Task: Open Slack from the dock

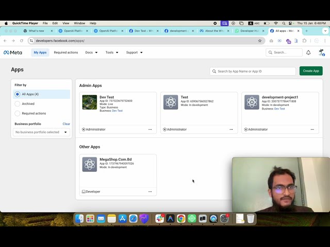Action: click(x=159, y=219)
